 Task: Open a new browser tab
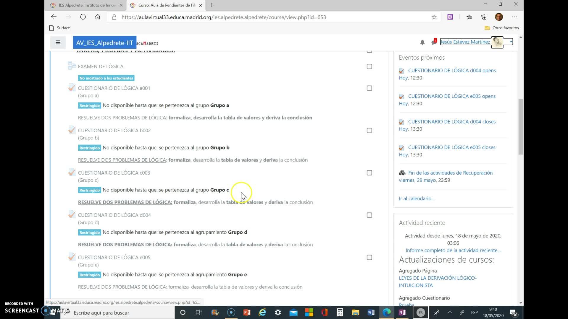coord(211,5)
